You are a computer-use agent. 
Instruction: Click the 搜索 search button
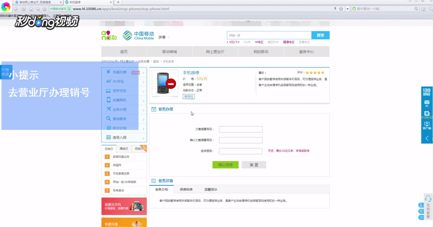(x=320, y=35)
